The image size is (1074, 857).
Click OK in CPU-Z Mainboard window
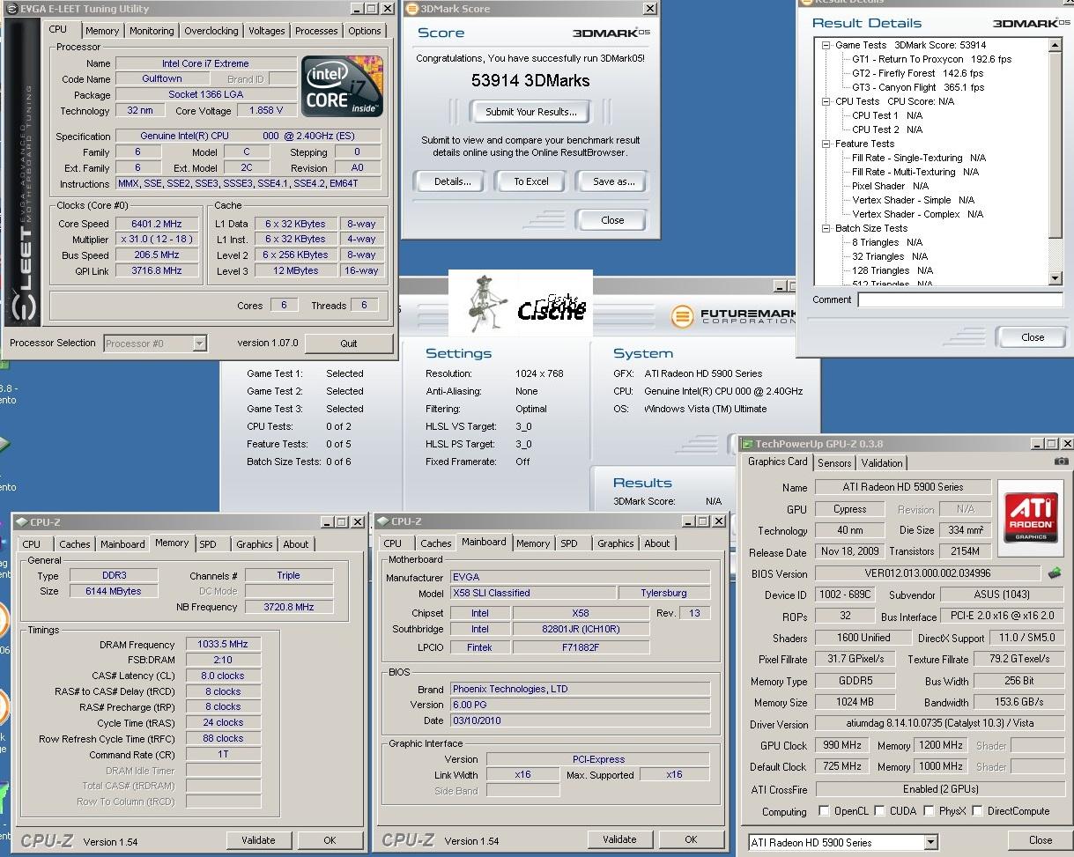coord(691,839)
